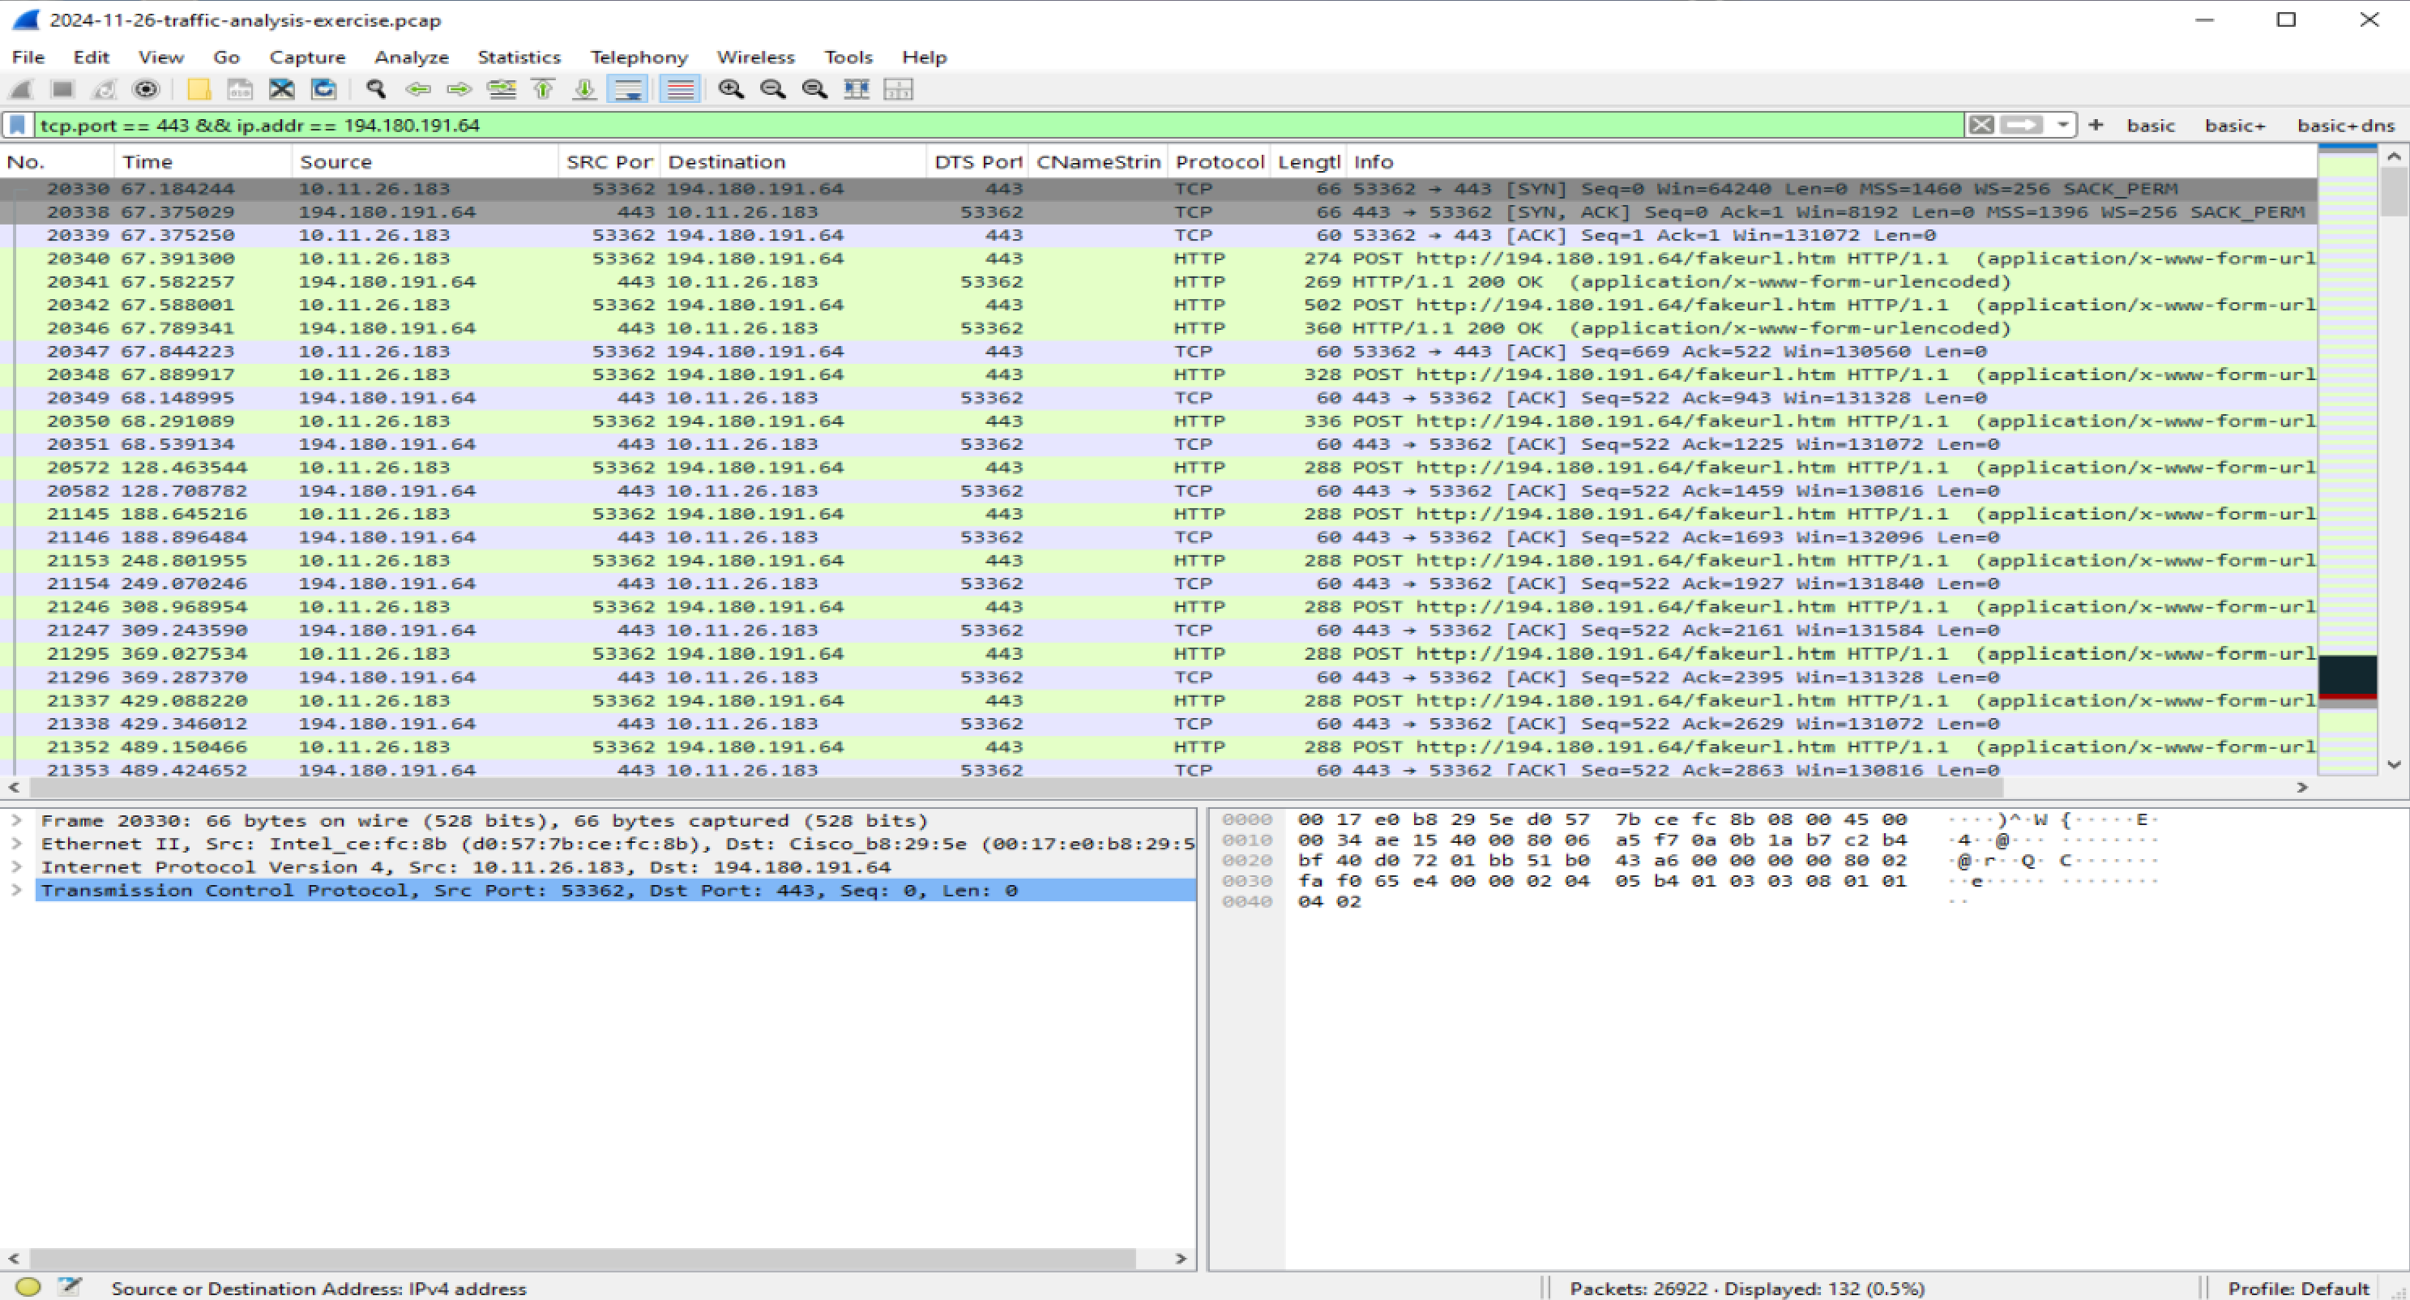Image resolution: width=2410 pixels, height=1300 pixels.
Task: Jump to the last packet using down arrow icon
Action: coord(583,89)
